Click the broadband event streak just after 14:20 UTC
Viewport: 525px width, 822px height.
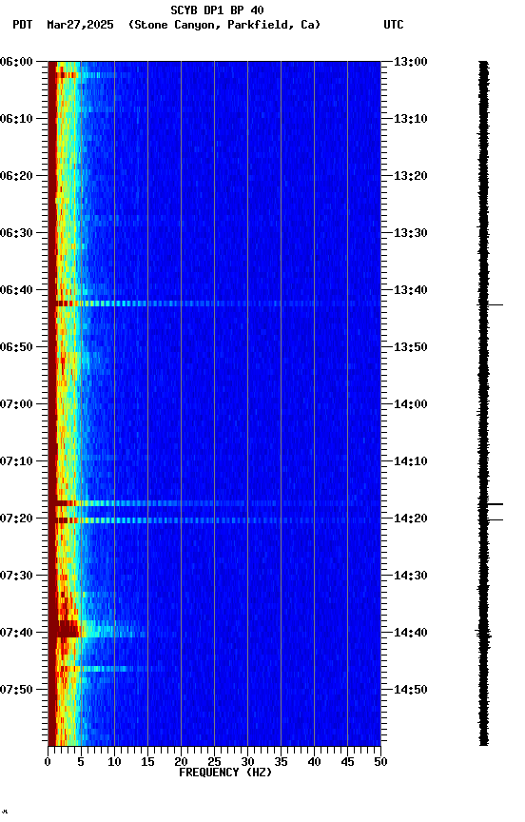[x=214, y=520]
